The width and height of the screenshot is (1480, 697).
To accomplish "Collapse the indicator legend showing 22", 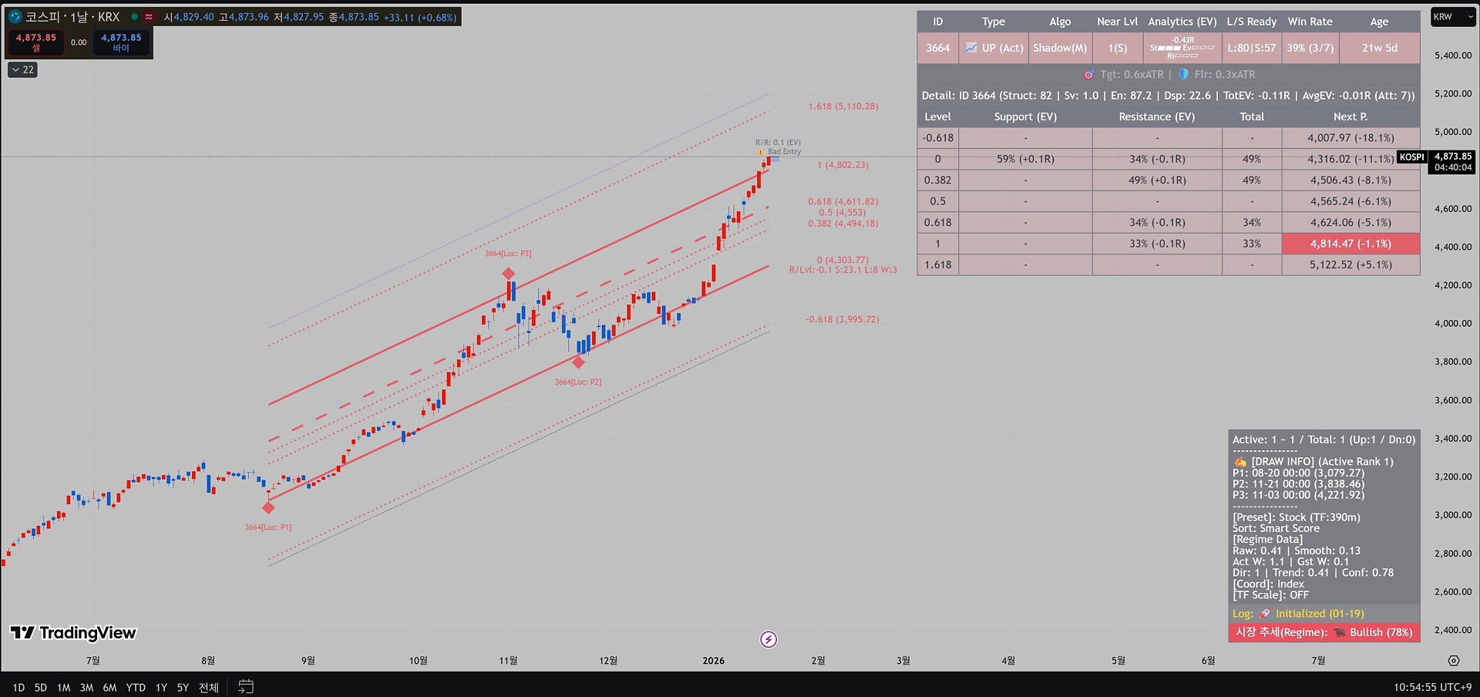I will (x=22, y=70).
